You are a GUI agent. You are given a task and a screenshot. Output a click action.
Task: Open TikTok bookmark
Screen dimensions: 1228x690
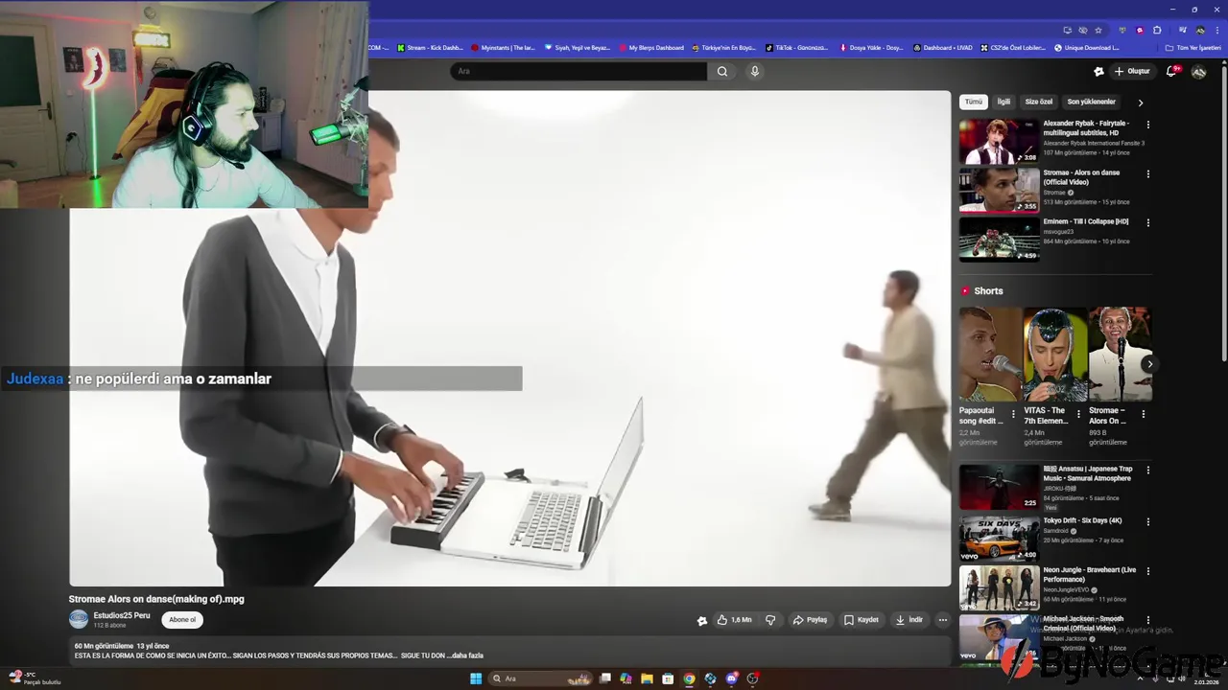pos(797,48)
